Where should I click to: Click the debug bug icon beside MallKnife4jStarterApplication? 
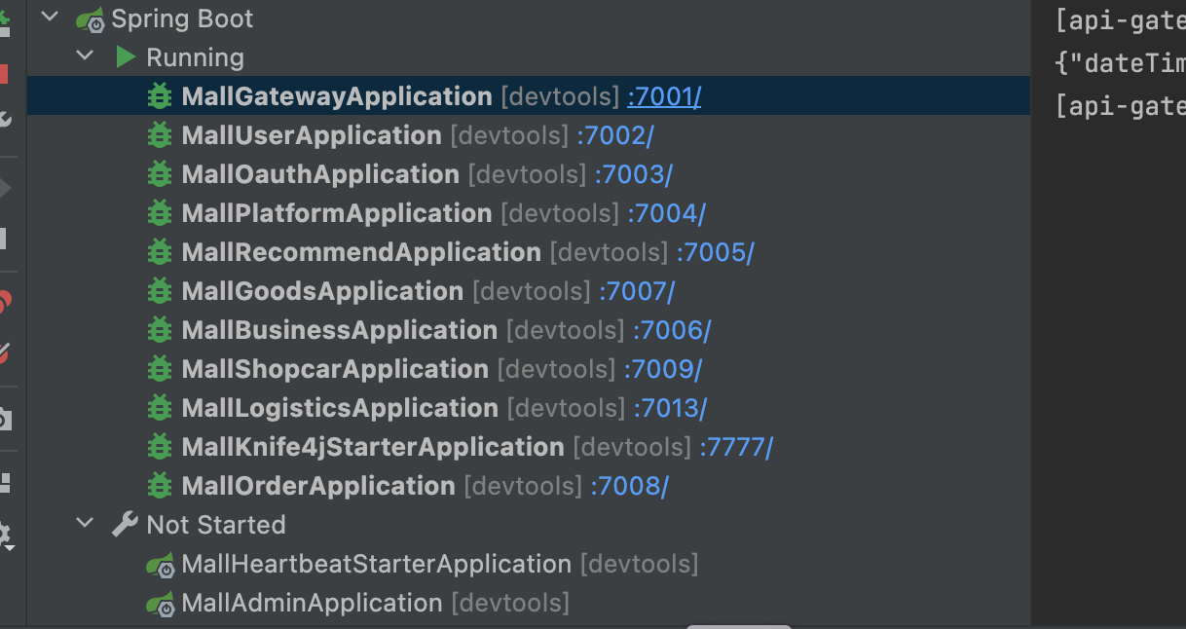160,446
